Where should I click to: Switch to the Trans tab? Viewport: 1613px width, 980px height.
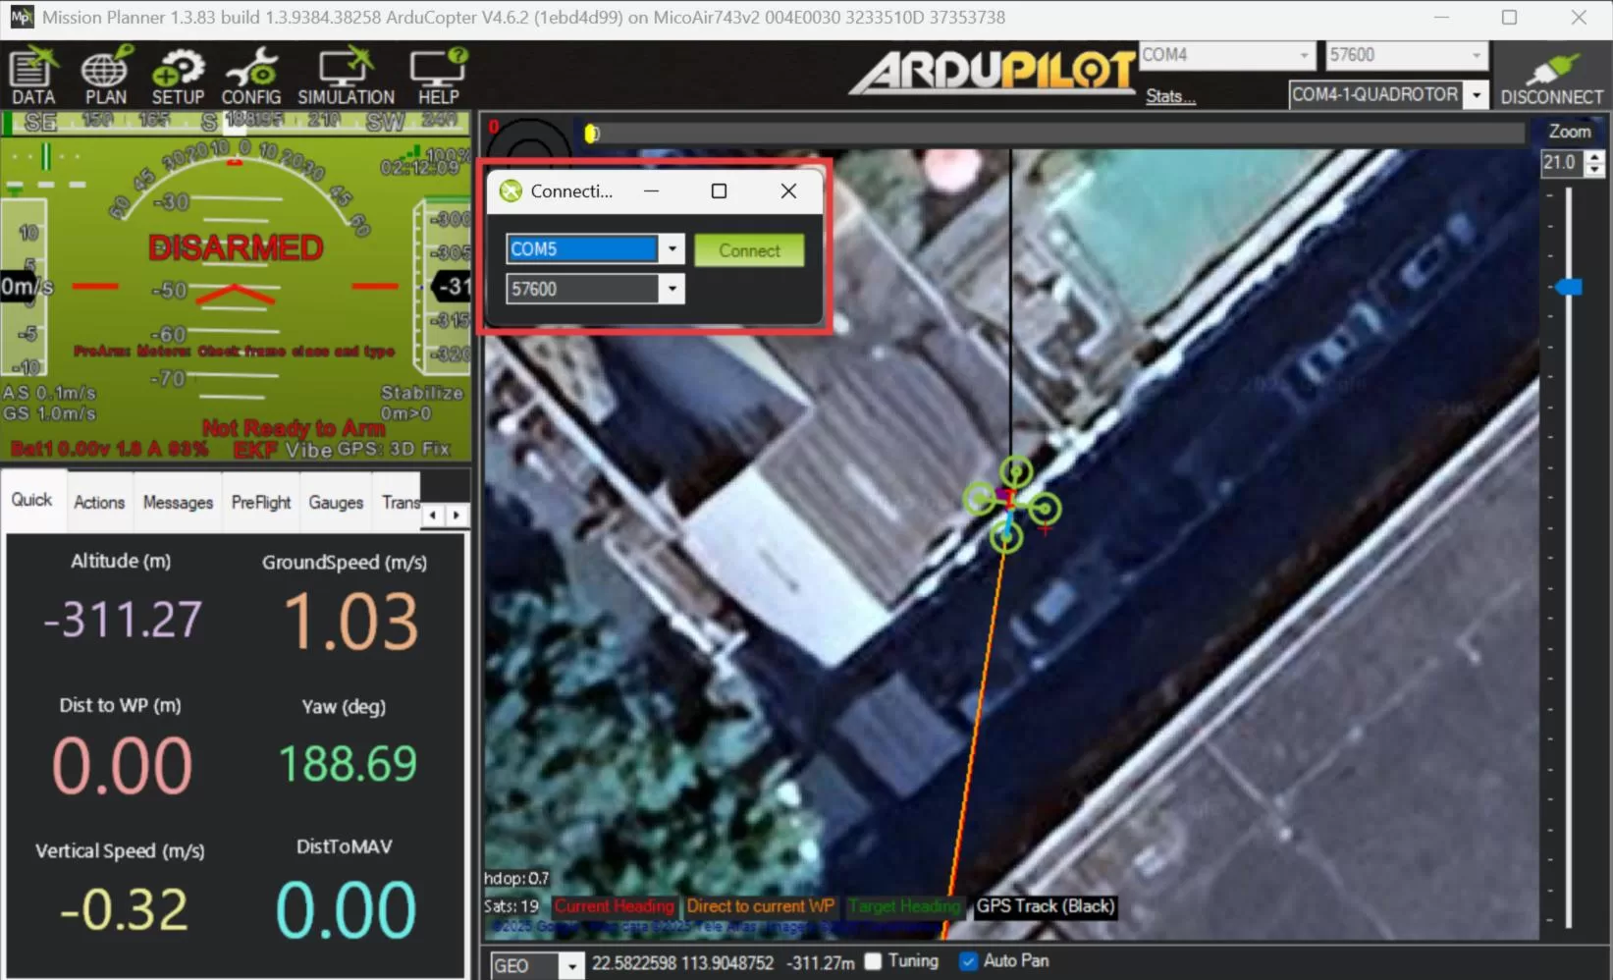[x=400, y=502]
